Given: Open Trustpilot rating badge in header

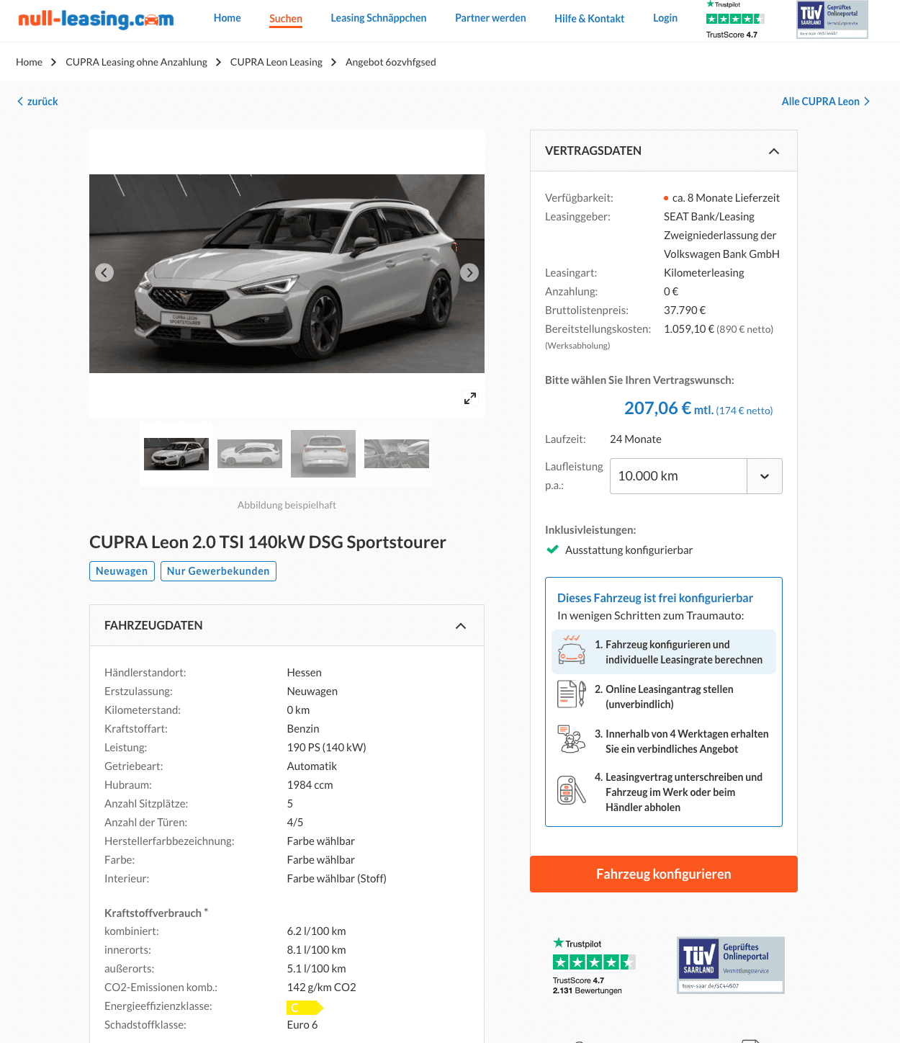Looking at the screenshot, I should click(x=735, y=19).
